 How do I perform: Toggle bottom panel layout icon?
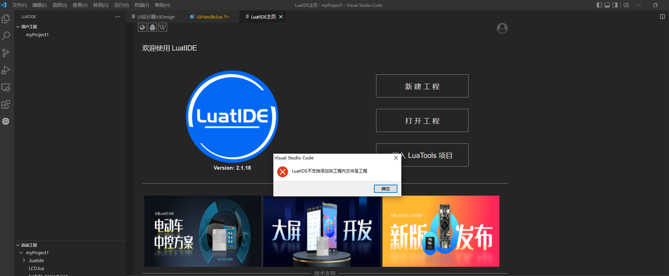pyautogui.click(x=607, y=5)
